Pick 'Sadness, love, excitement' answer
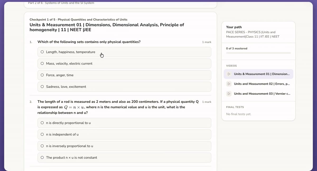 124,87
